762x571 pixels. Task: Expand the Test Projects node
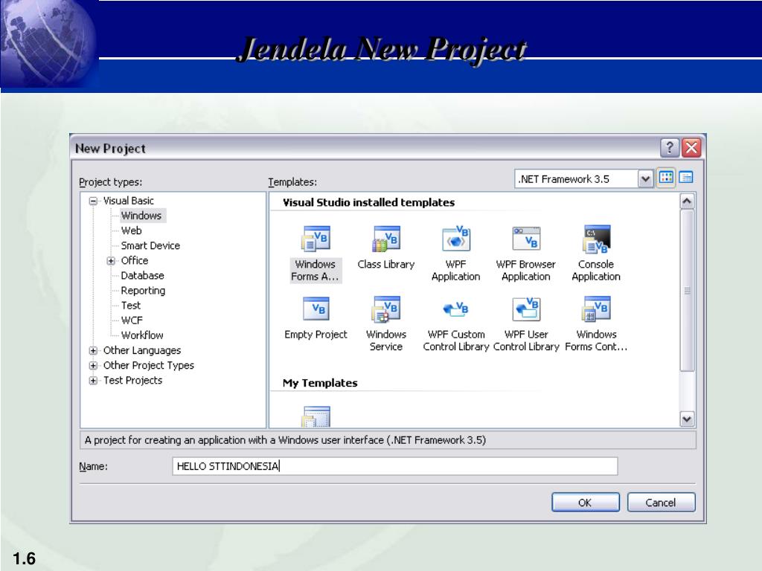click(x=93, y=381)
